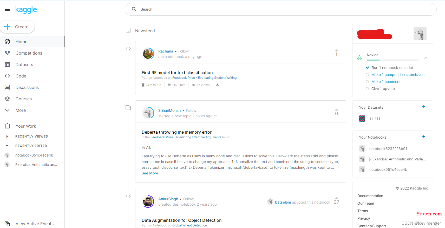Click the Novice tier progression icon
The width and height of the screenshot is (445, 228).
(x=359, y=57)
